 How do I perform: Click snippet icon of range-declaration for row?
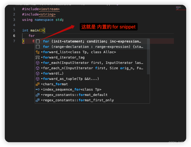point(38,47)
